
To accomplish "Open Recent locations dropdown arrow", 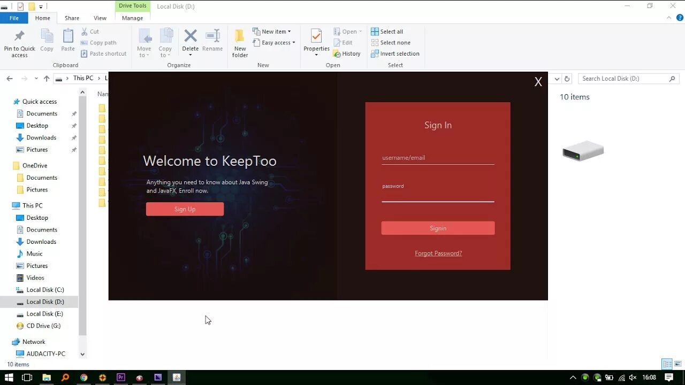I will pos(36,79).
